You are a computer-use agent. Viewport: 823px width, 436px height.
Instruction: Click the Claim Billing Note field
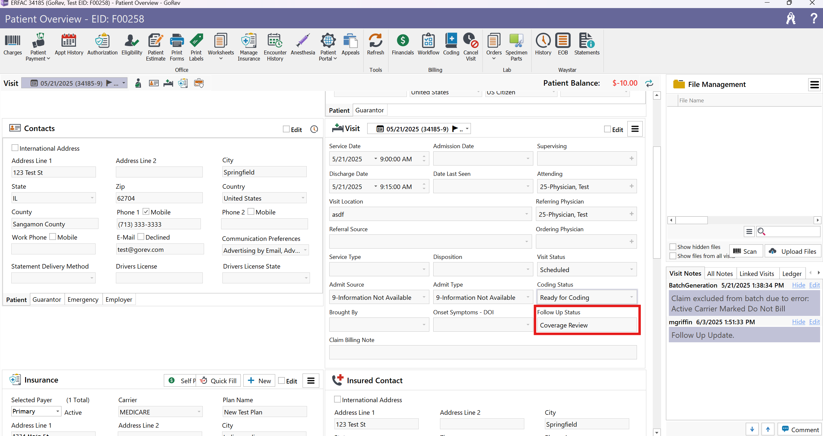482,352
